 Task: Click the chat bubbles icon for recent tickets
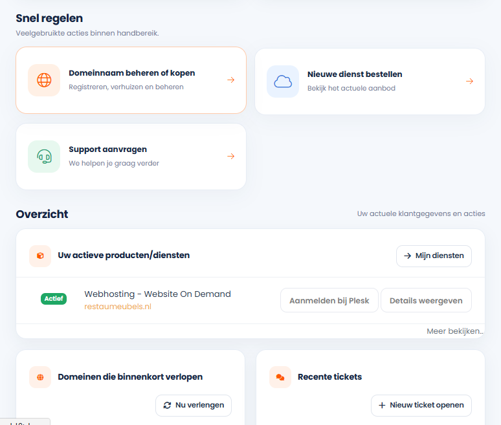point(280,377)
